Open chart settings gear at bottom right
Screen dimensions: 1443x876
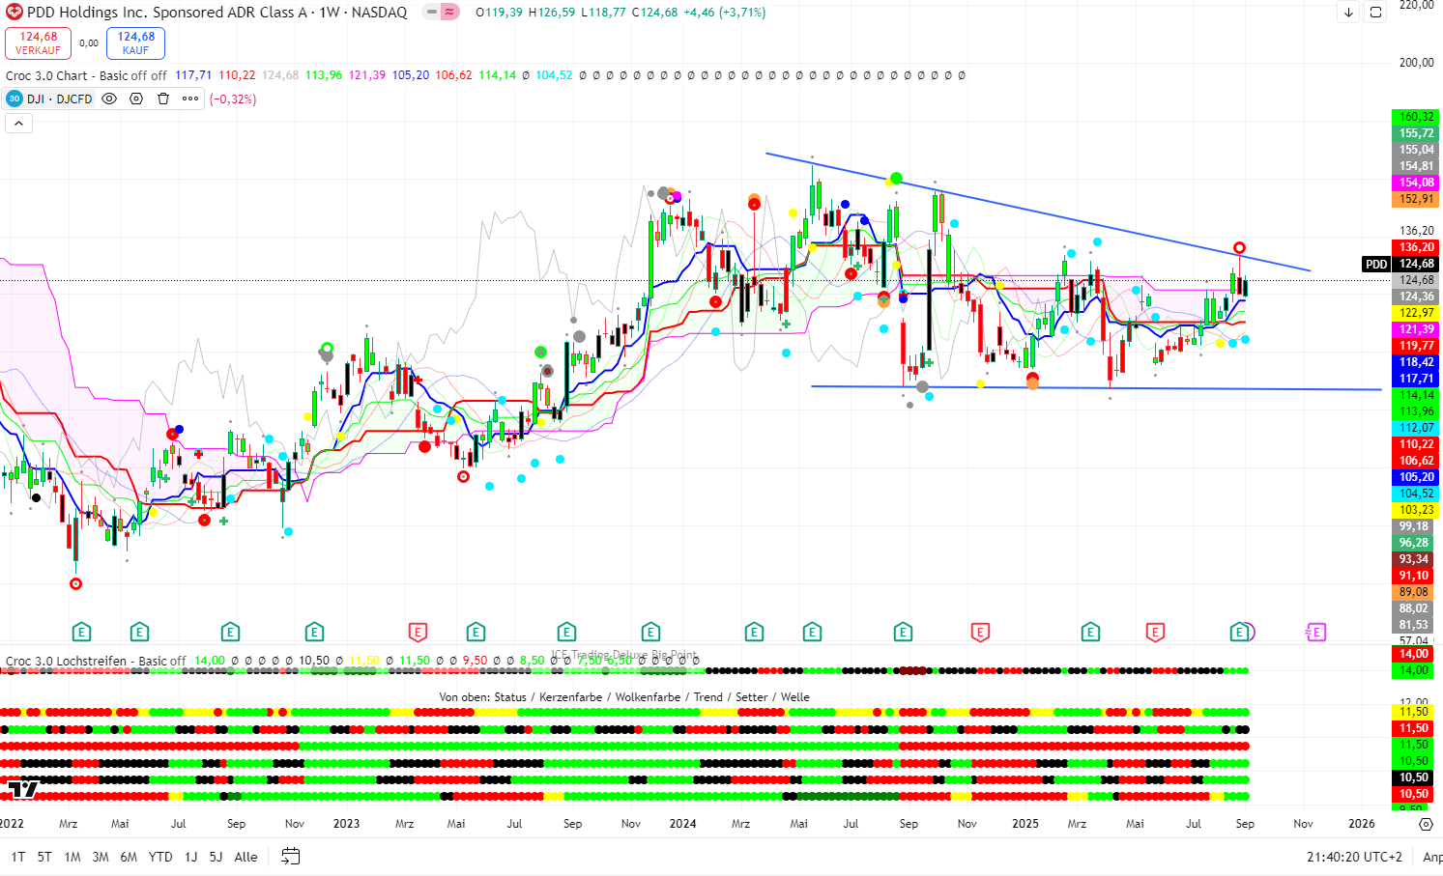click(x=1426, y=824)
